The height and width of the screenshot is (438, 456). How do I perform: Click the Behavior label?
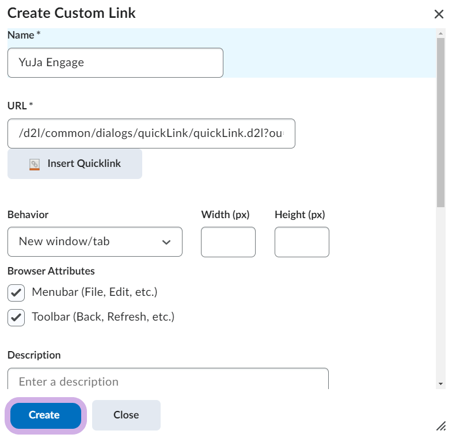tap(28, 215)
